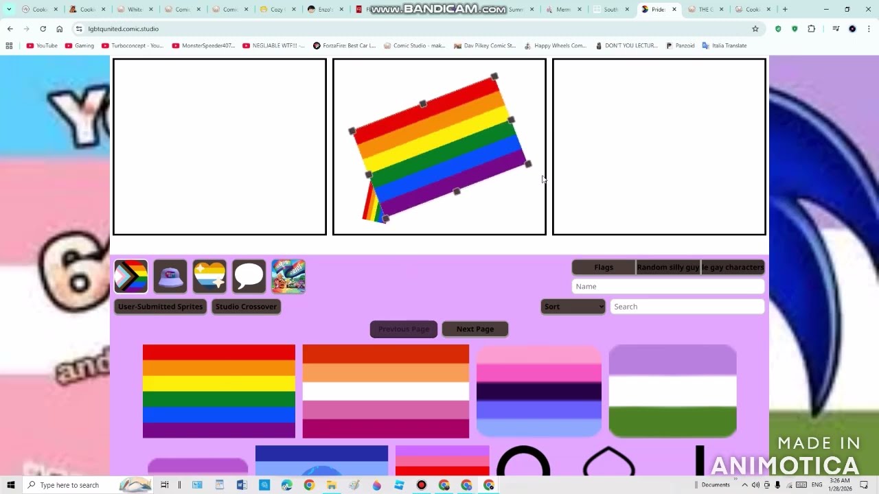Image resolution: width=879 pixels, height=494 pixels.
Task: Open the Happy Wheels bookmark
Action: [x=555, y=45]
